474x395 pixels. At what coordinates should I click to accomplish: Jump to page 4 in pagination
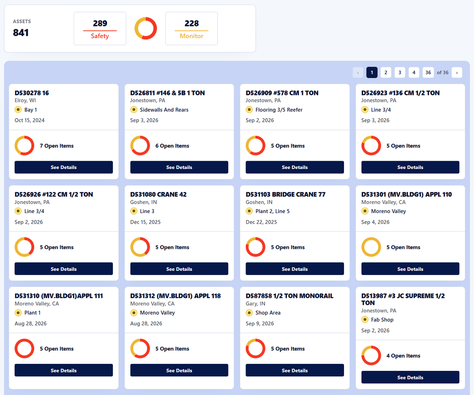(414, 73)
